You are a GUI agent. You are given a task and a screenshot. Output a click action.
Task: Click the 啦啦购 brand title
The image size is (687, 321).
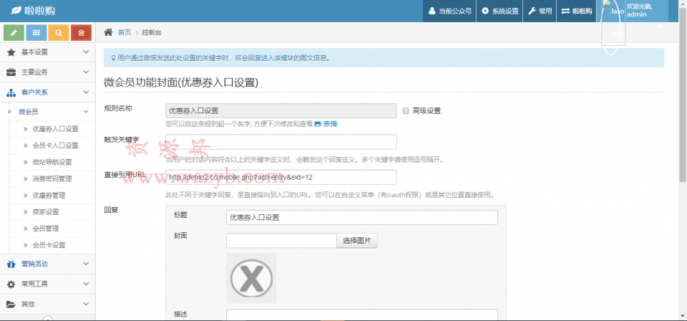[x=40, y=11]
